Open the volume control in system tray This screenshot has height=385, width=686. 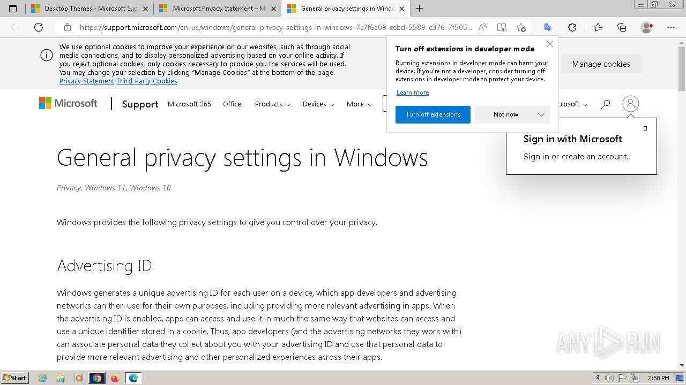click(609, 378)
